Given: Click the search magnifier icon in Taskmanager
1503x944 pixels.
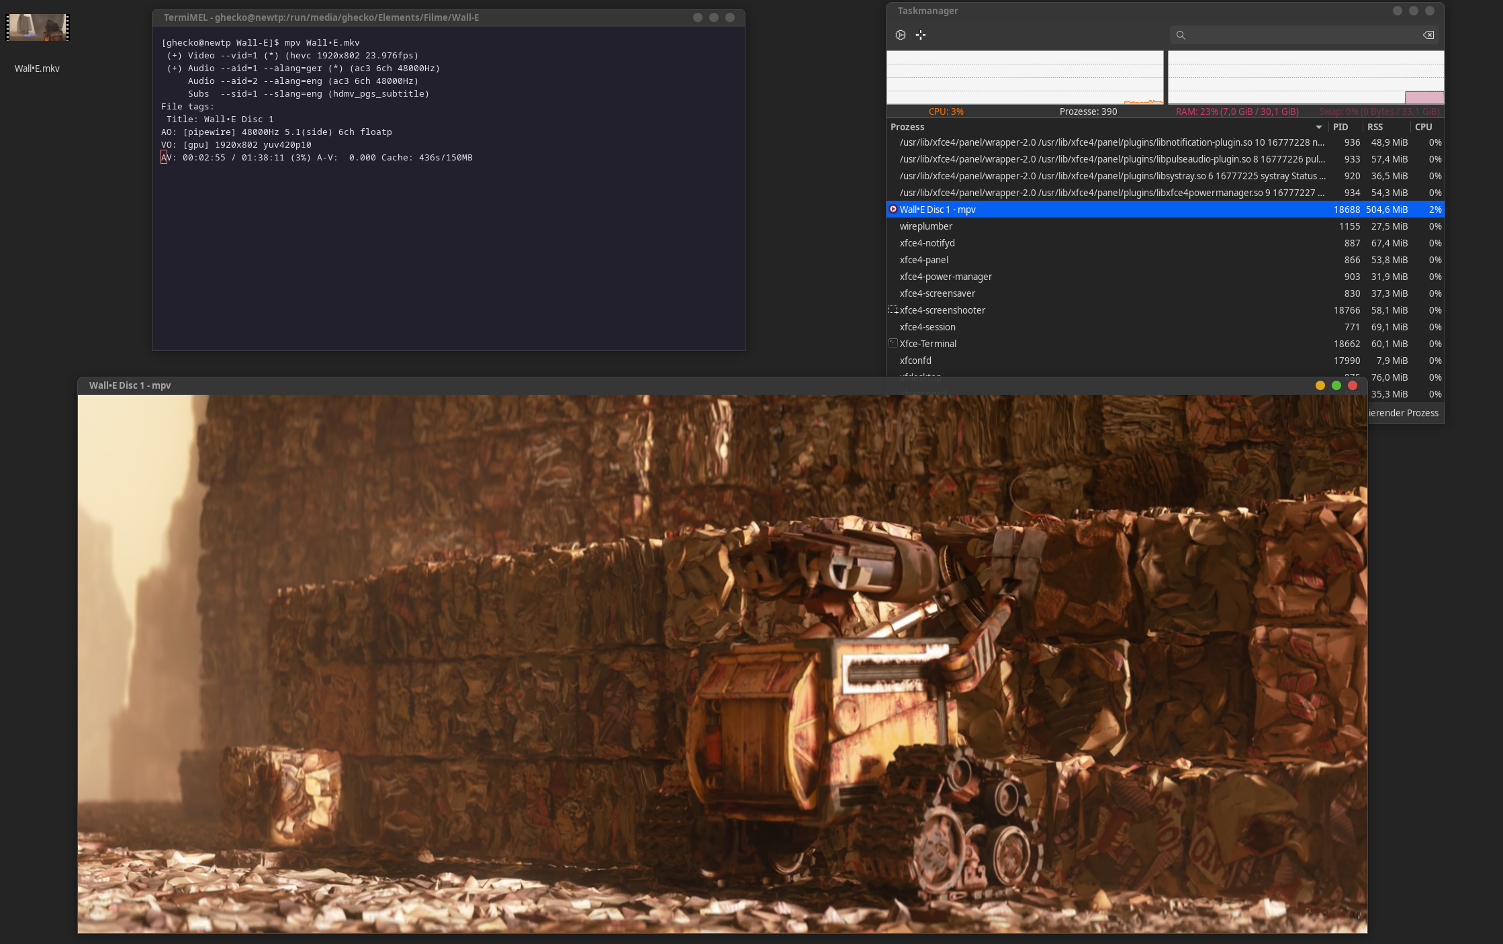Looking at the screenshot, I should click(x=1181, y=35).
